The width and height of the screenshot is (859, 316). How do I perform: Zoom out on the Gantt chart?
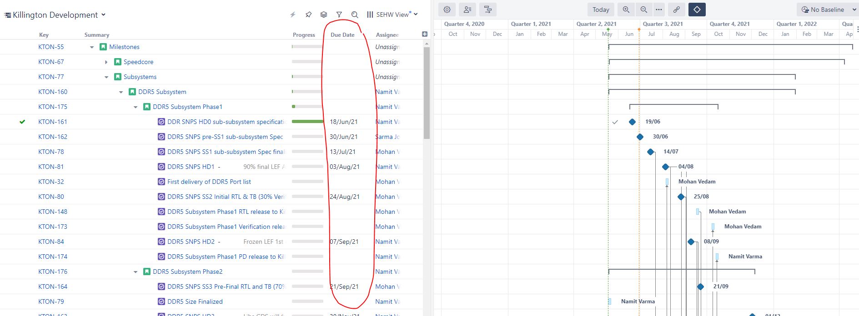coord(643,10)
